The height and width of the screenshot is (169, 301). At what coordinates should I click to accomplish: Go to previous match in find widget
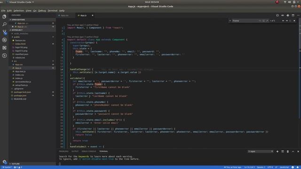(283, 21)
